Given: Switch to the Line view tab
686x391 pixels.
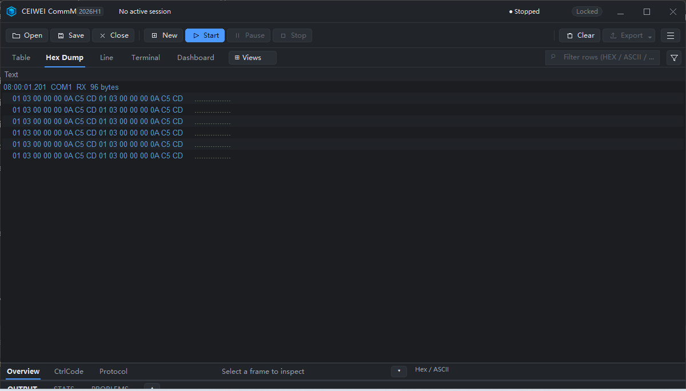Looking at the screenshot, I should 106,58.
